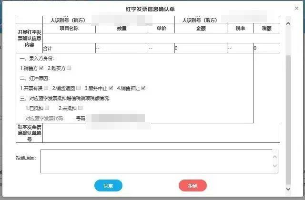Click the 税额 column header
Viewport: 305px width, 200px height.
click(x=266, y=29)
